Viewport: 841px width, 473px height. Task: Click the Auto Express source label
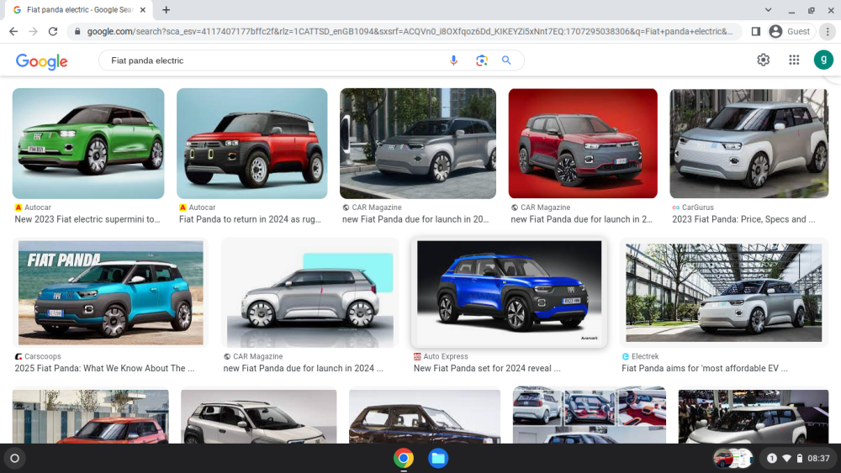pos(445,356)
